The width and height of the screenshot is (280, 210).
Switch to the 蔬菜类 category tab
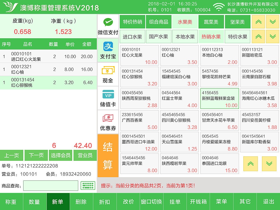[211, 22]
